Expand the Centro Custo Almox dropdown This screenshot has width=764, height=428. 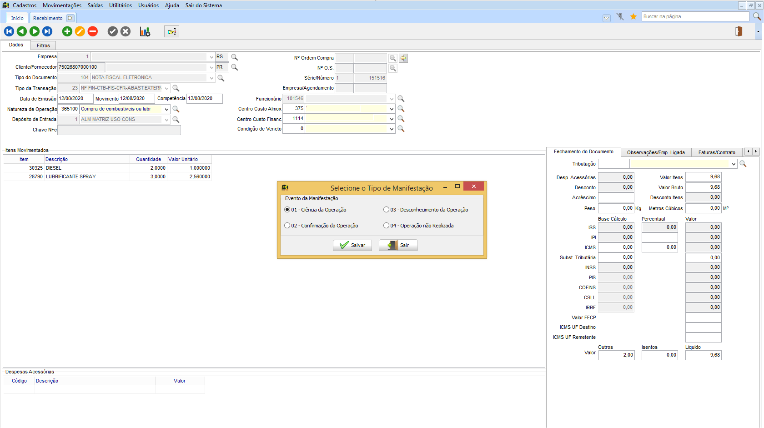pyautogui.click(x=392, y=109)
